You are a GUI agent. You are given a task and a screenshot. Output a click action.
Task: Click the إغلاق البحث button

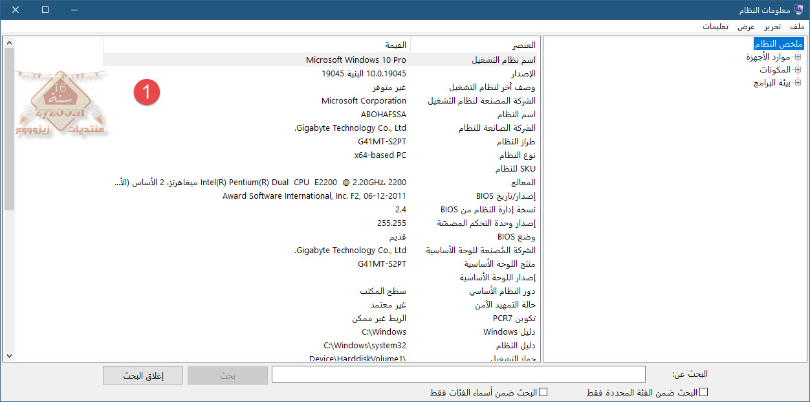click(143, 375)
